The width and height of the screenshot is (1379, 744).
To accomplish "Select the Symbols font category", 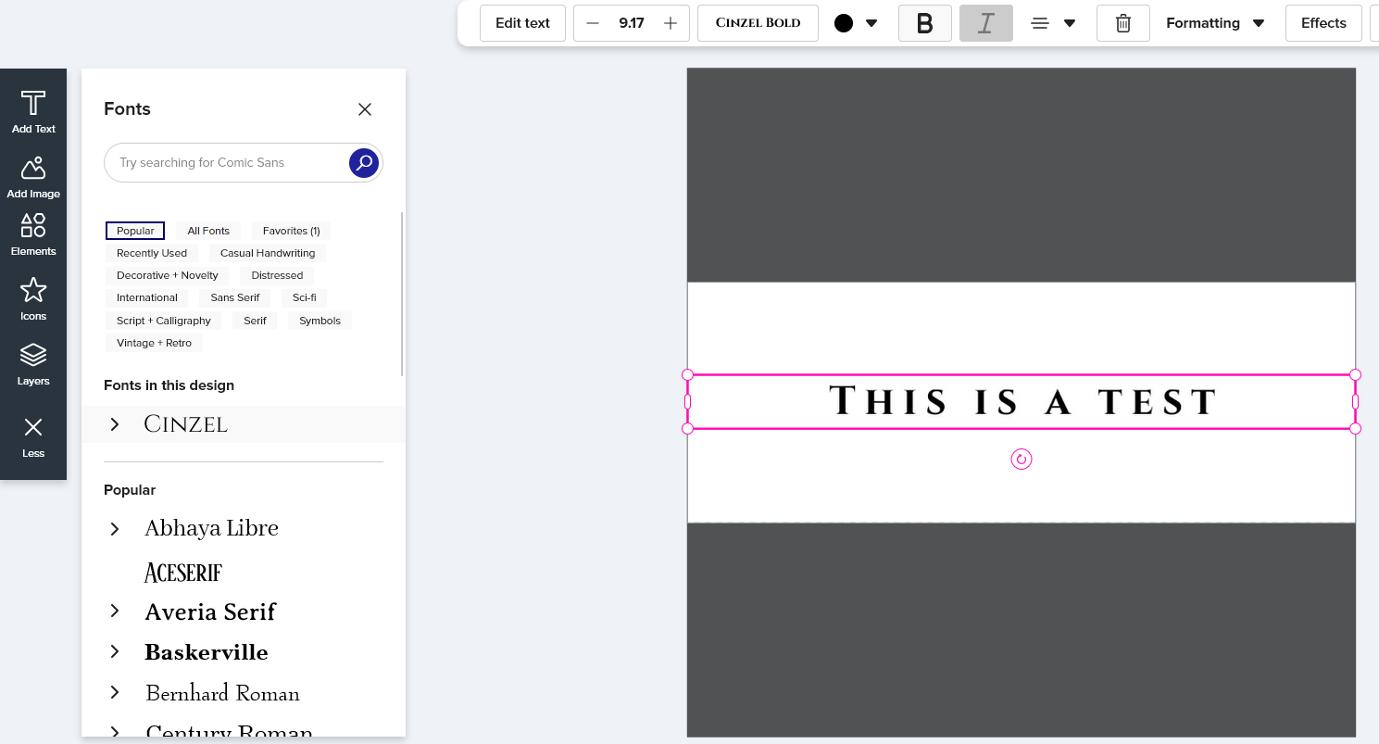I will point(320,321).
